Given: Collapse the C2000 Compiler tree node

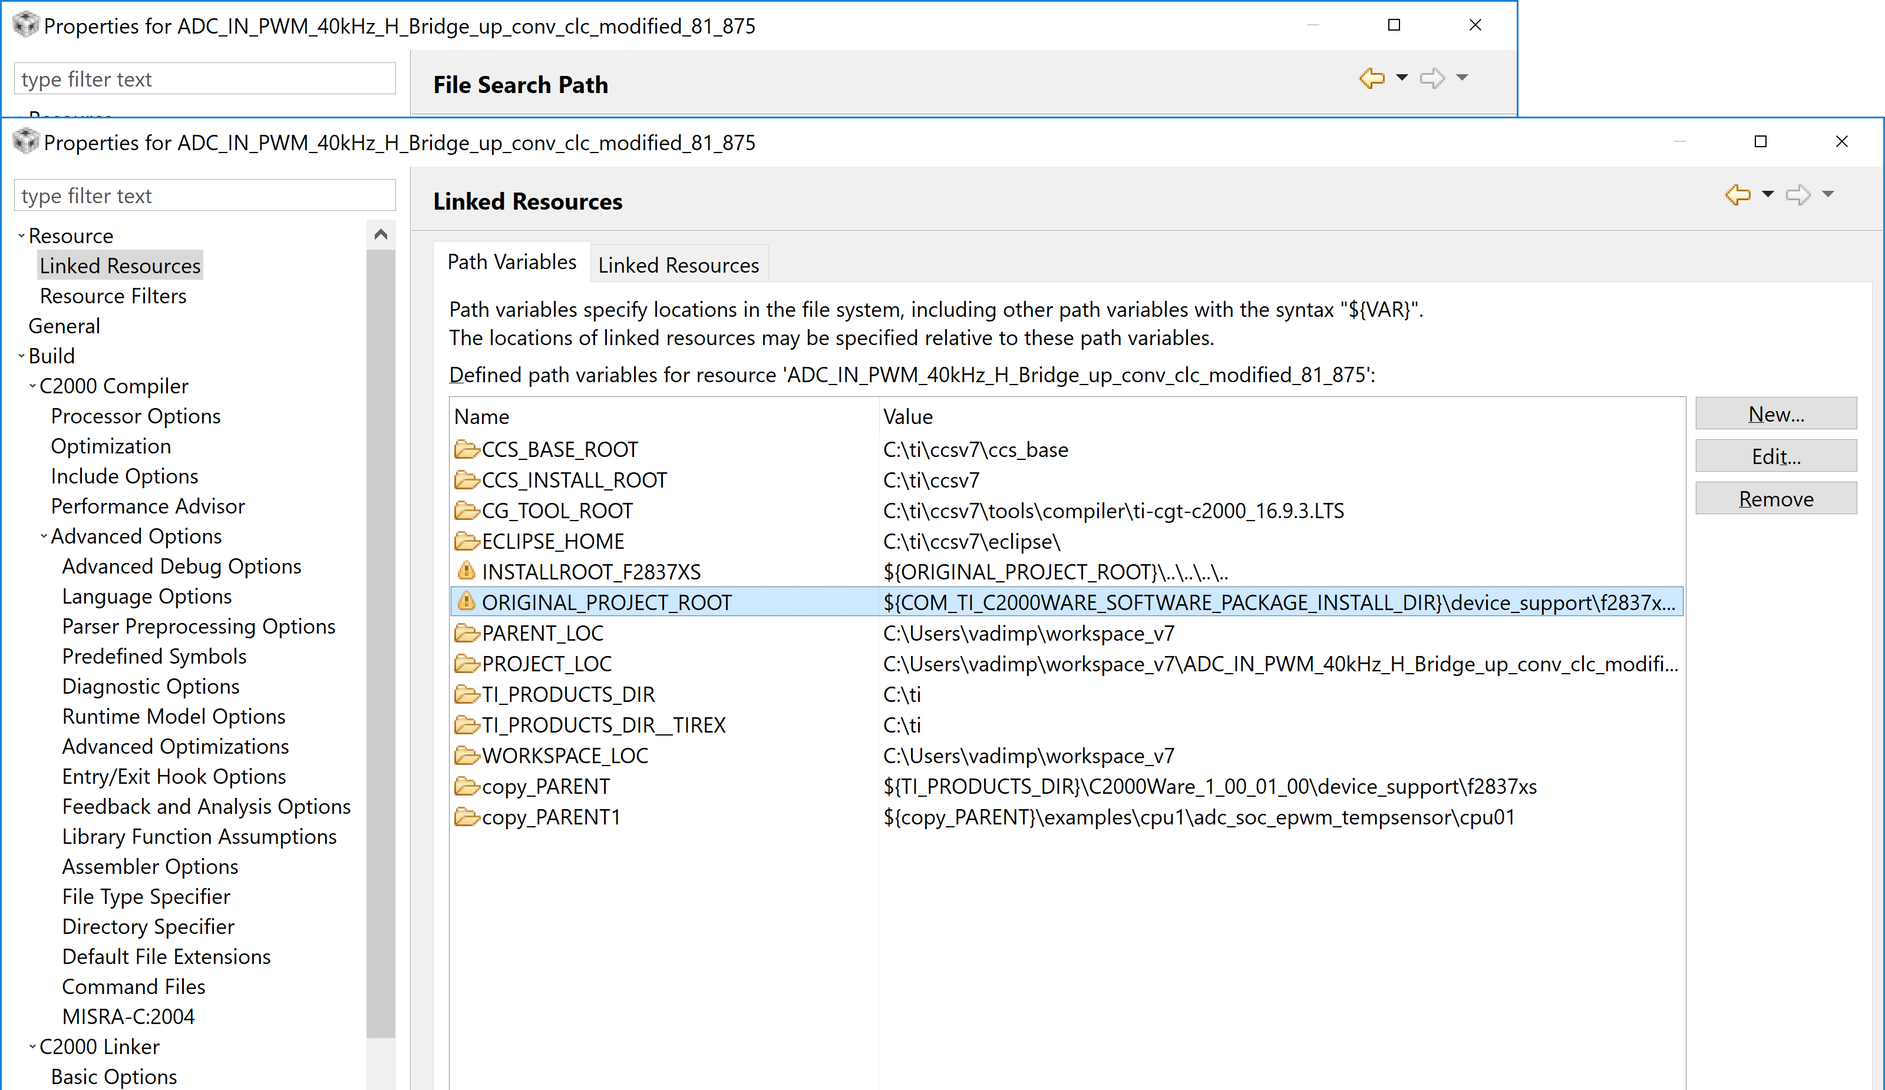Looking at the screenshot, I should (x=33, y=386).
